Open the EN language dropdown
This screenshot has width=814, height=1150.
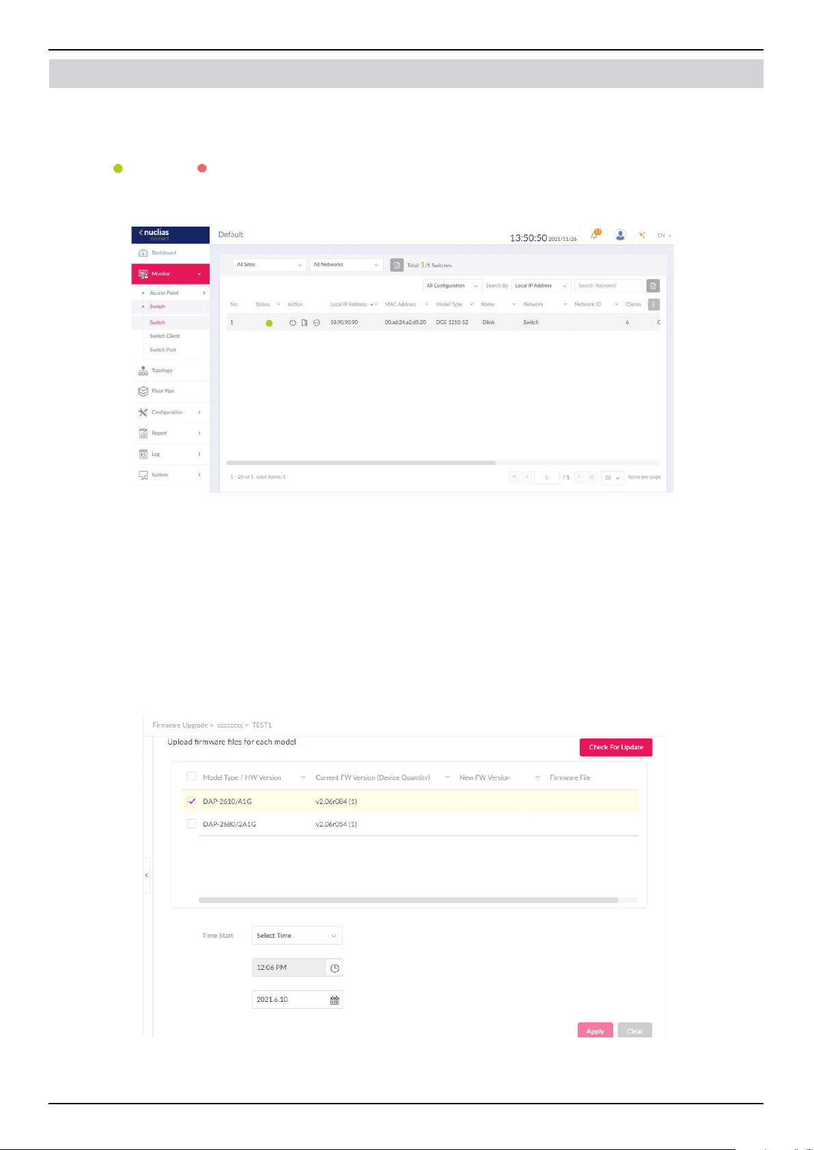(664, 235)
